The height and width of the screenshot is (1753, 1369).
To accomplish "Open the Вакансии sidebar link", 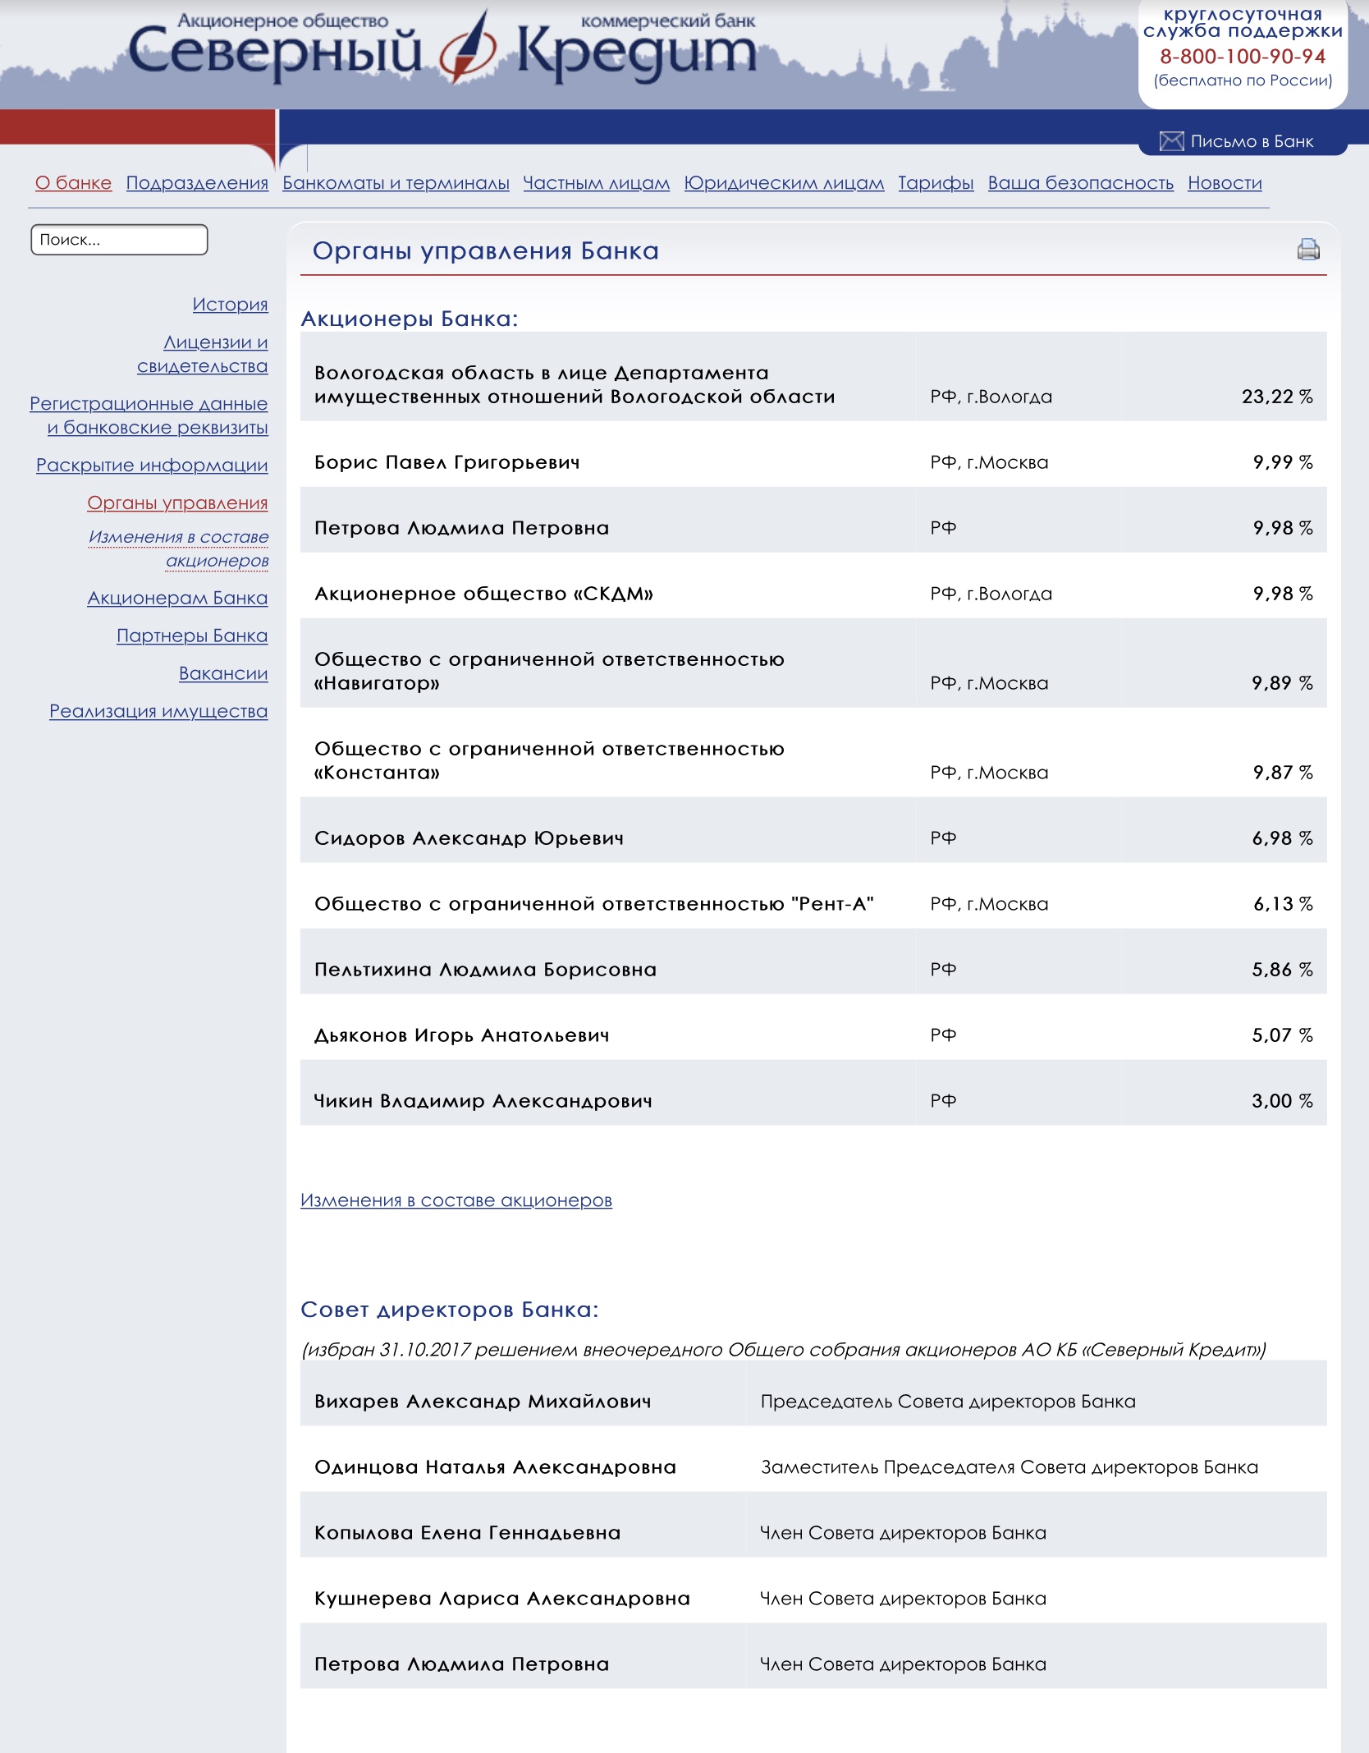I will [x=223, y=674].
